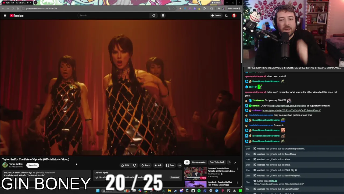344x194 pixels.
Task: Click gifted sub recipient DeathValleyDeb
Action: (x=292, y=176)
